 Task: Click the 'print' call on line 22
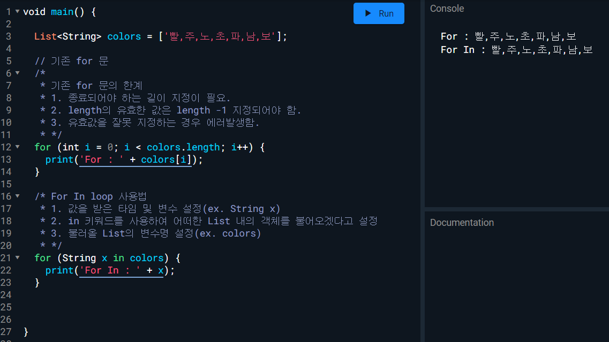coord(59,270)
